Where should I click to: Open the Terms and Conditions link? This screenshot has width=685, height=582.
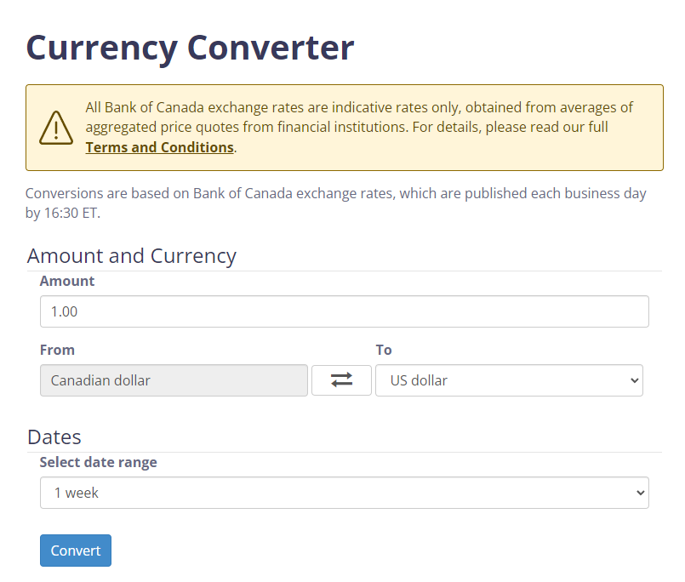[159, 147]
